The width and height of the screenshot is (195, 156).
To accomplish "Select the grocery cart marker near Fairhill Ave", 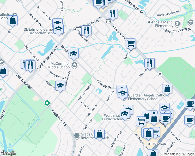I will click(x=131, y=43).
